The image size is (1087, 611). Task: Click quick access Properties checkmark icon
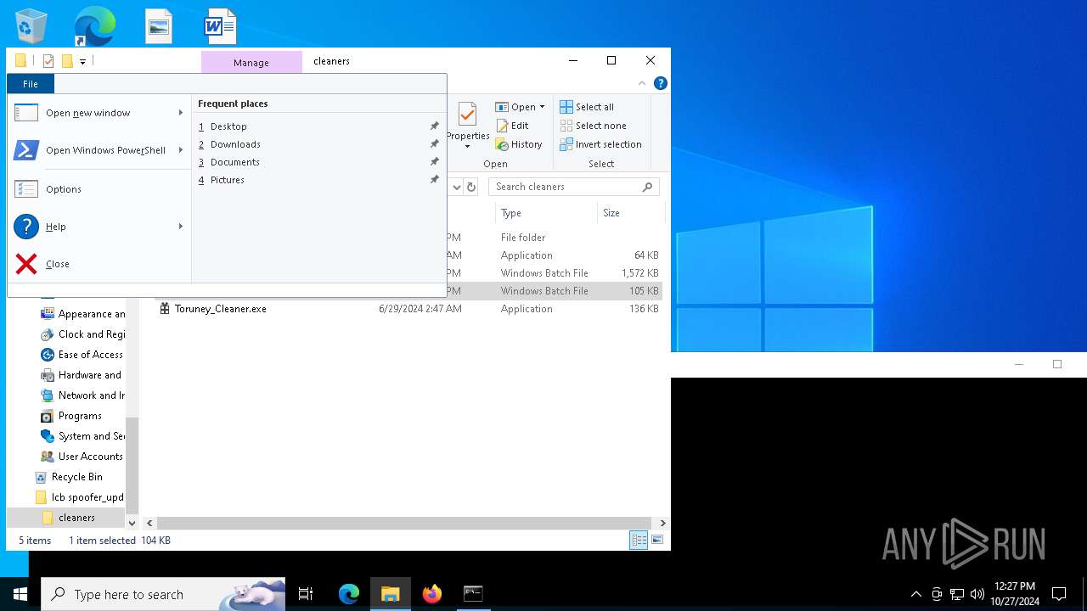48,61
